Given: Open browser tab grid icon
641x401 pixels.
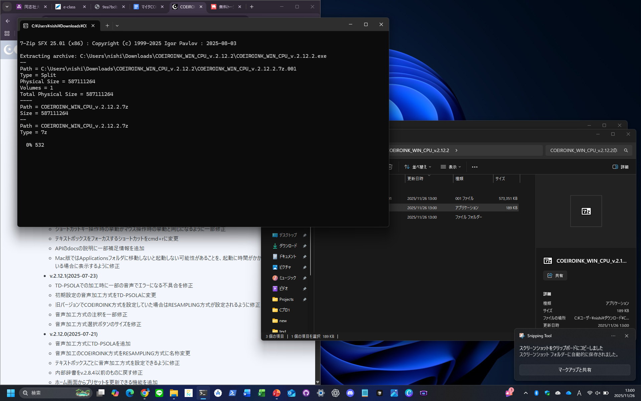Looking at the screenshot, I should pos(7,33).
